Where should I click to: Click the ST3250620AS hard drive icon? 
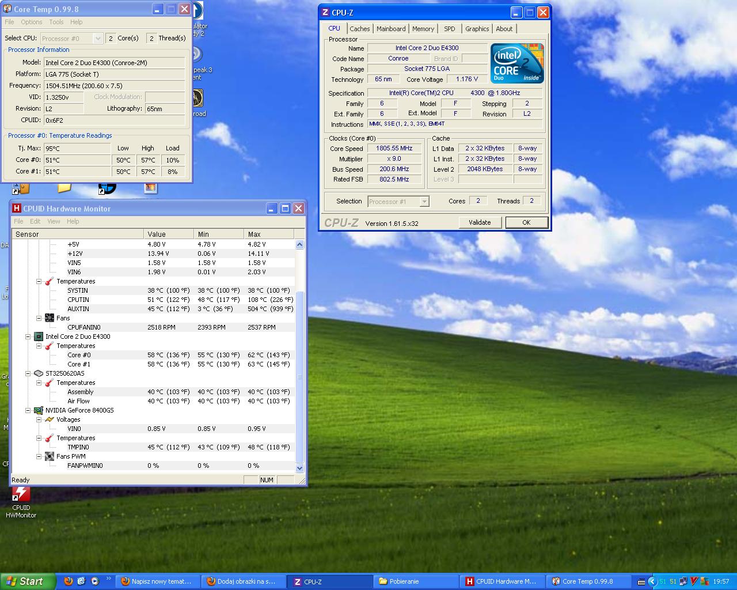39,373
